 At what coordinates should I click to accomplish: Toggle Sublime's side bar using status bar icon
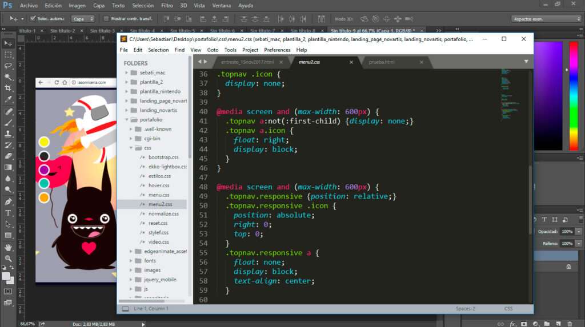[x=125, y=309]
